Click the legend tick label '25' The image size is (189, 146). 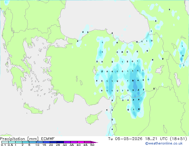[58, 145]
